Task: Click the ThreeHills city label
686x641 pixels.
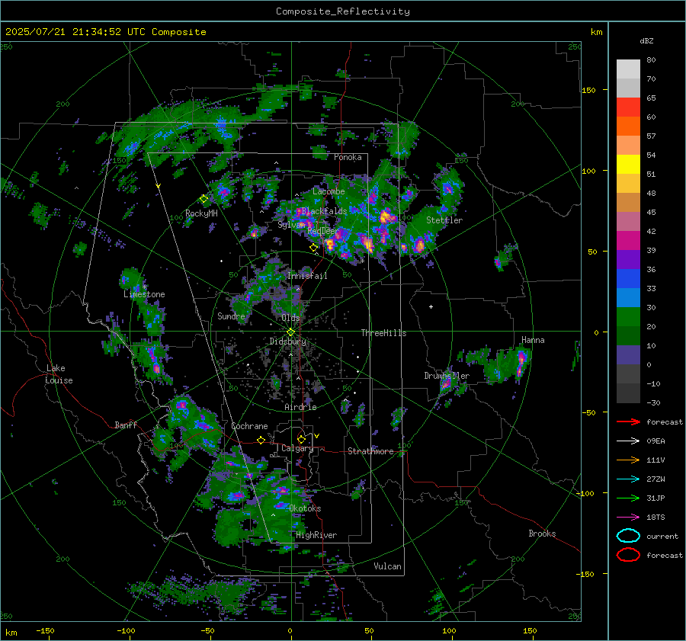Action: pyautogui.click(x=383, y=333)
